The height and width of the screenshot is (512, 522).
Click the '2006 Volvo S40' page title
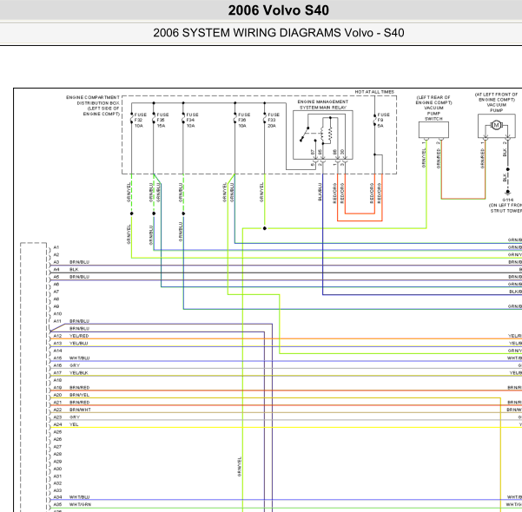click(278, 10)
